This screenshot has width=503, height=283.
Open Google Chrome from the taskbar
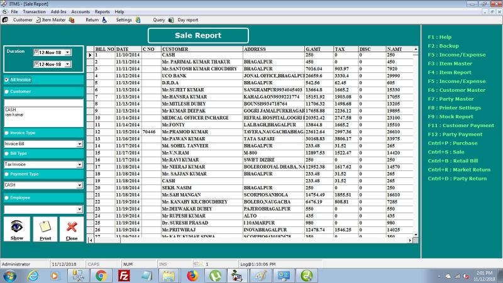pos(101,276)
